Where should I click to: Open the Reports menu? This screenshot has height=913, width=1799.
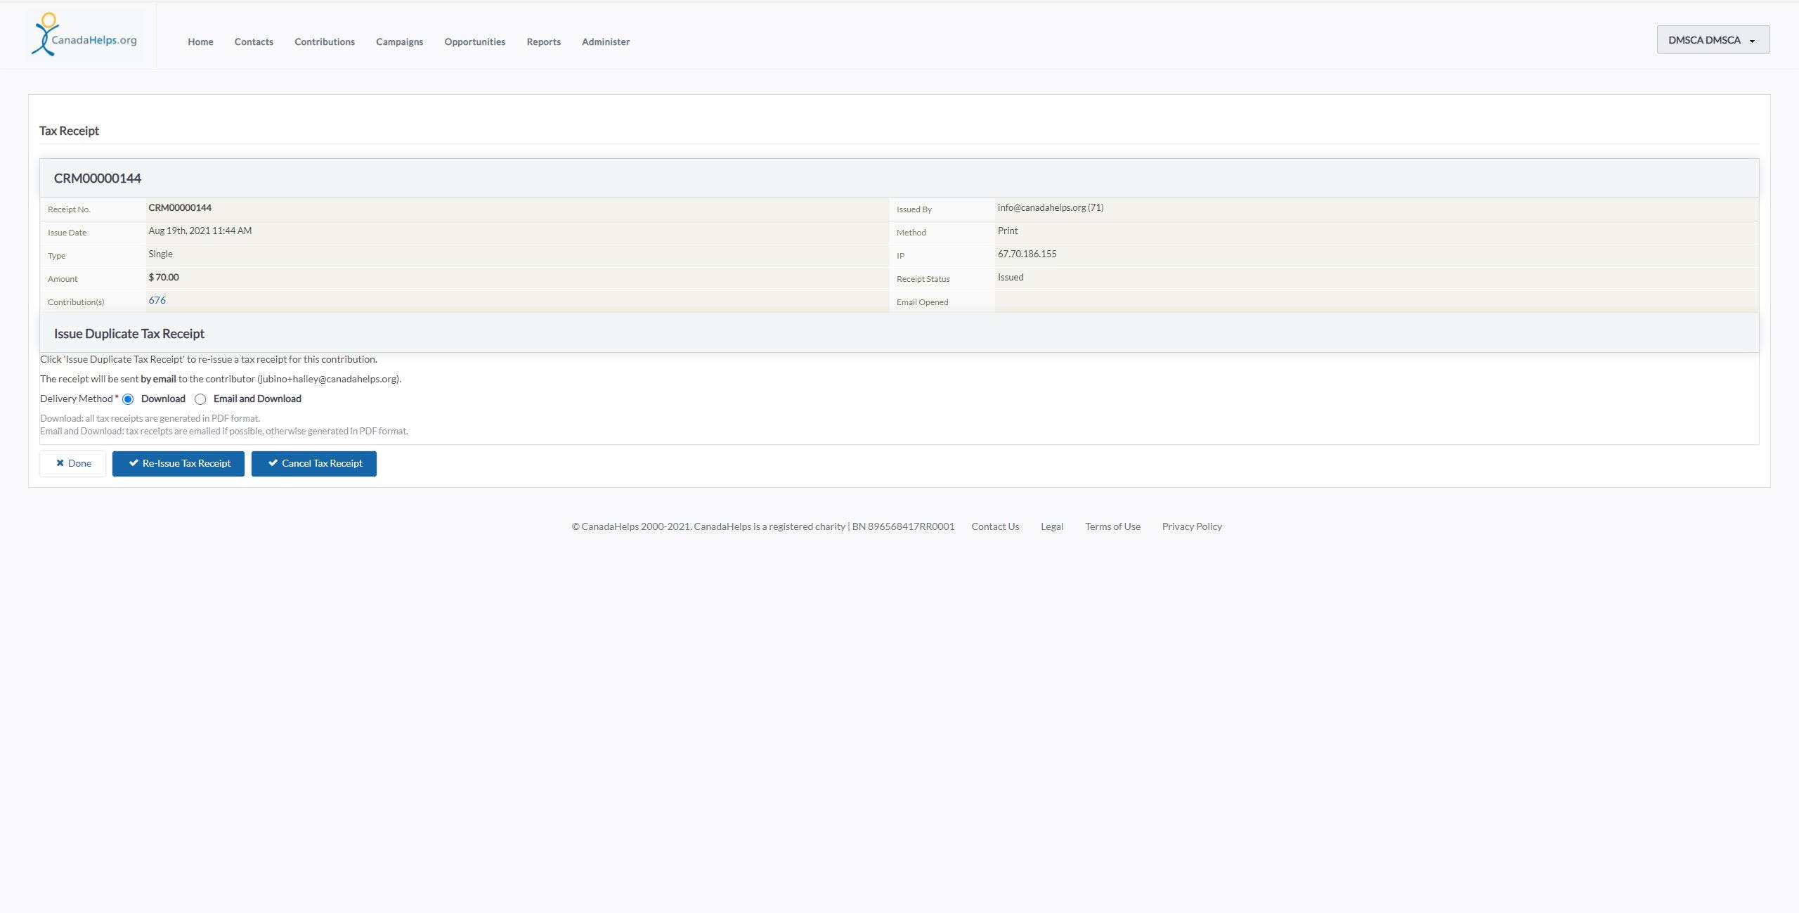click(x=543, y=42)
